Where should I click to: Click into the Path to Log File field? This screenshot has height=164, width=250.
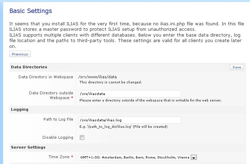pyautogui.click(x=129, y=120)
